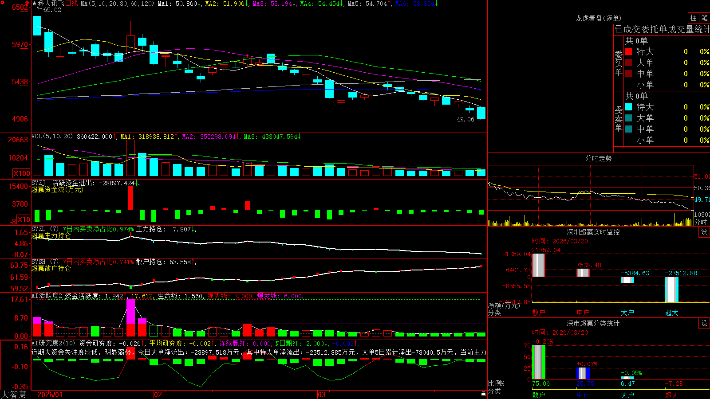
Task: Select the AI活跃度2 indicator label
Action: (47, 296)
